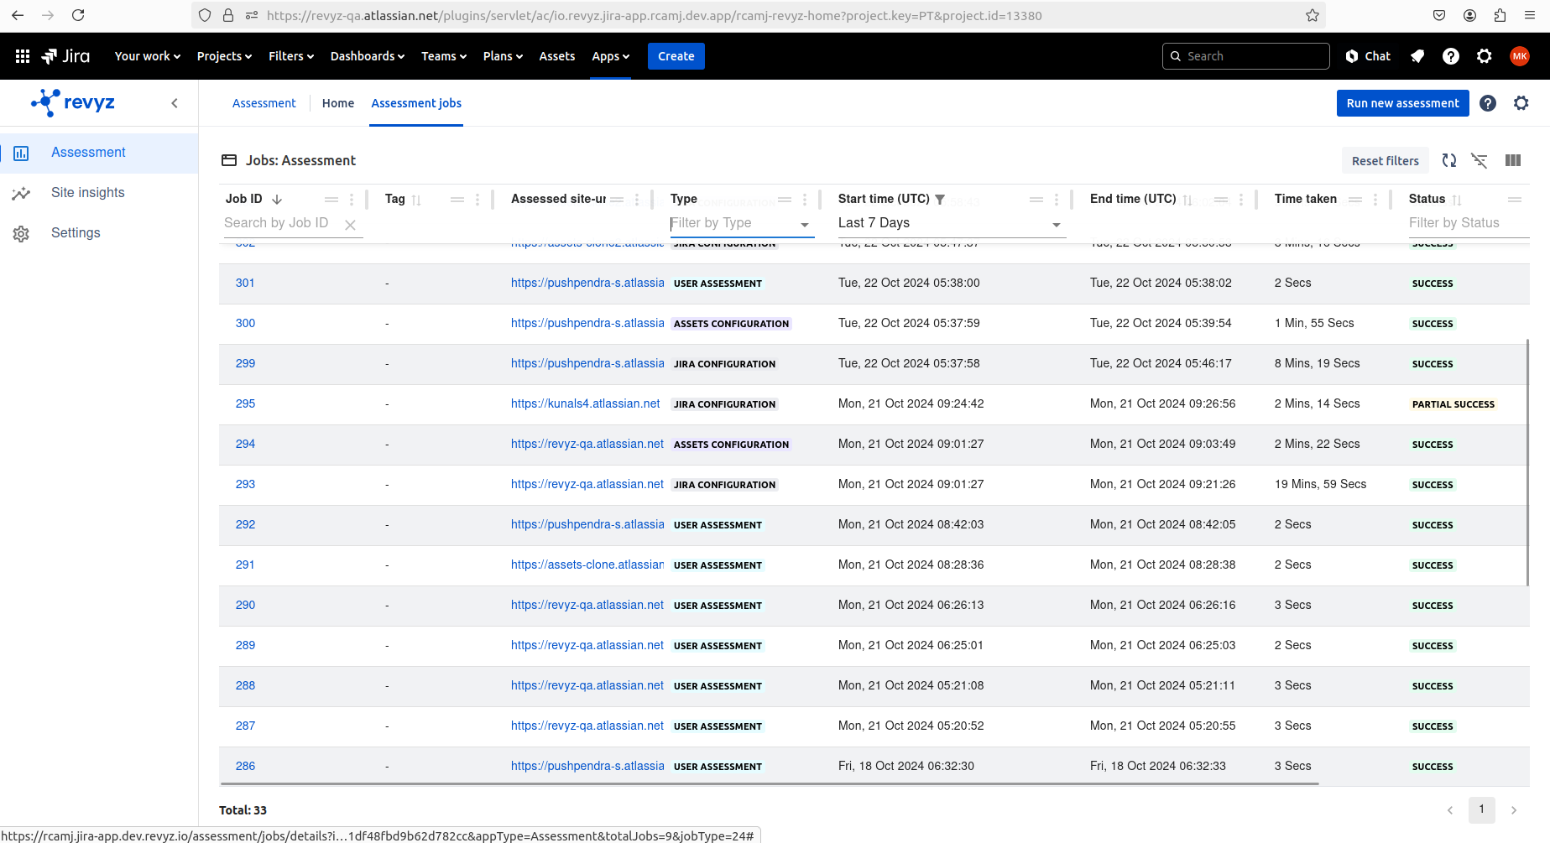Select Settings in the sidebar
This screenshot has height=843, width=1550.
pos(99,233)
